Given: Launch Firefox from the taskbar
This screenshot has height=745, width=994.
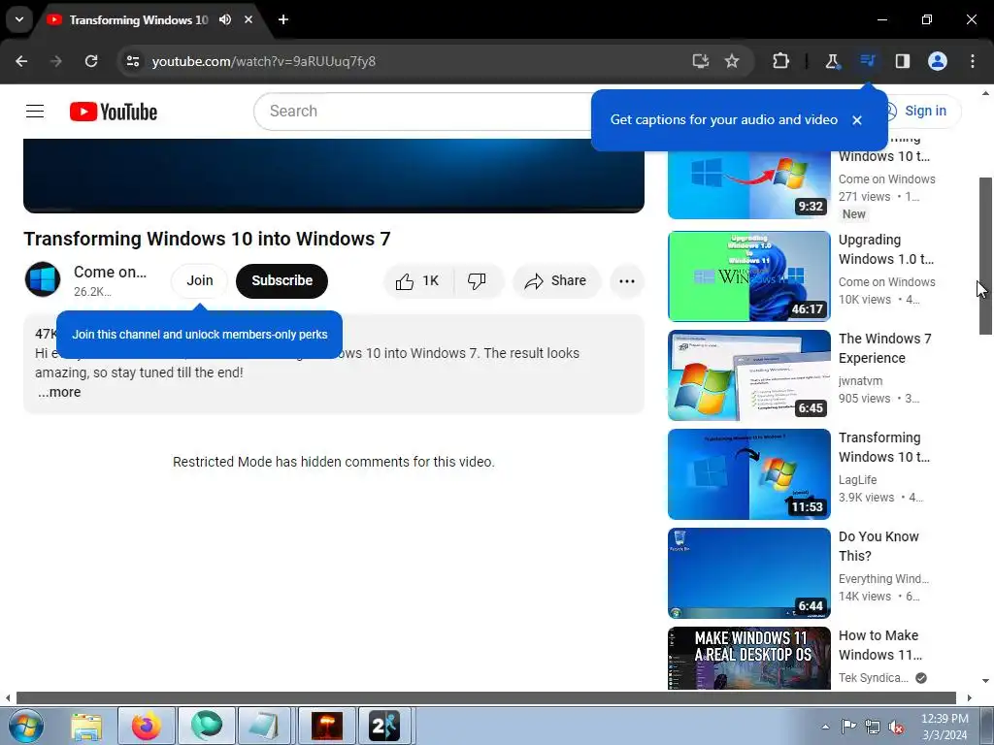Looking at the screenshot, I should coord(147,726).
